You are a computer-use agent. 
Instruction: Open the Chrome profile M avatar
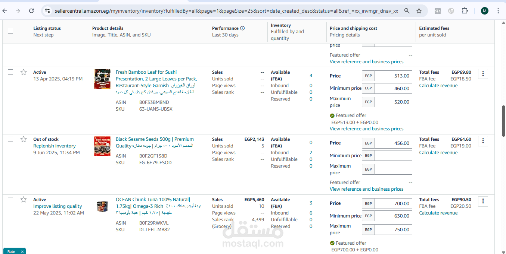tap(485, 11)
